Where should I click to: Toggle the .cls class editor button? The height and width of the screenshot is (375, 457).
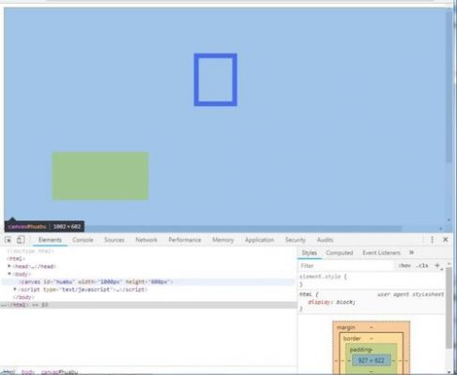pyautogui.click(x=422, y=265)
